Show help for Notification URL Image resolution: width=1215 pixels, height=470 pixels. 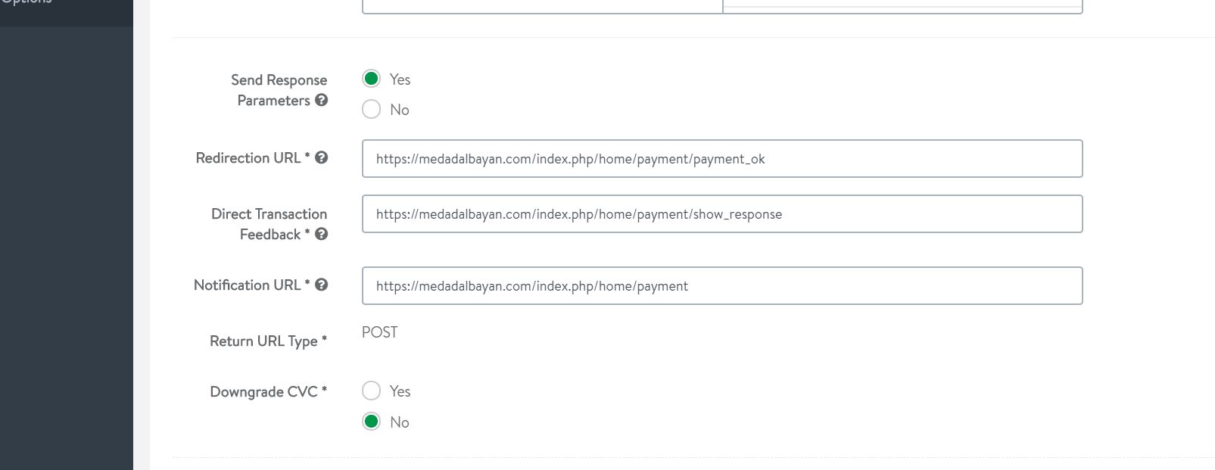click(322, 285)
